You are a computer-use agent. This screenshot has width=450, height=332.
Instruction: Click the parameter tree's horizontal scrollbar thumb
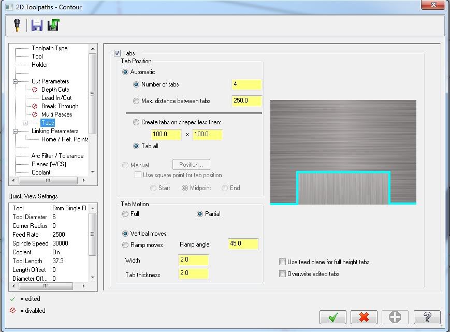point(48,180)
